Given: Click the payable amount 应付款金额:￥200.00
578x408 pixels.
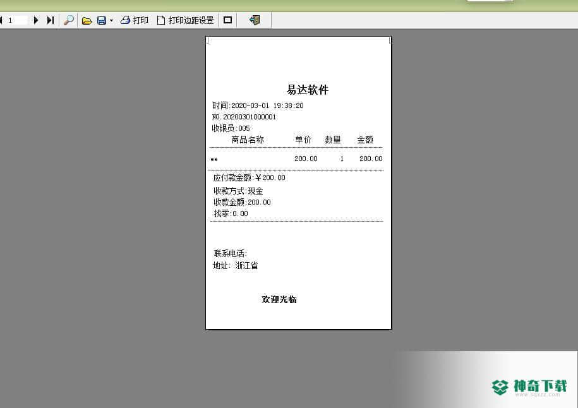Looking at the screenshot, I should (x=249, y=177).
